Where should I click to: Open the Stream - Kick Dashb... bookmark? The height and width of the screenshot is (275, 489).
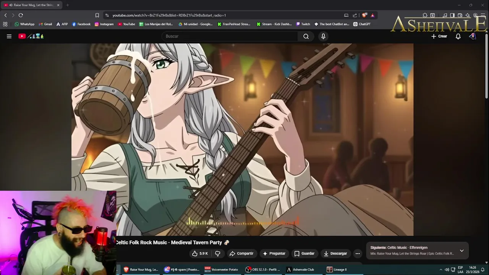[274, 24]
